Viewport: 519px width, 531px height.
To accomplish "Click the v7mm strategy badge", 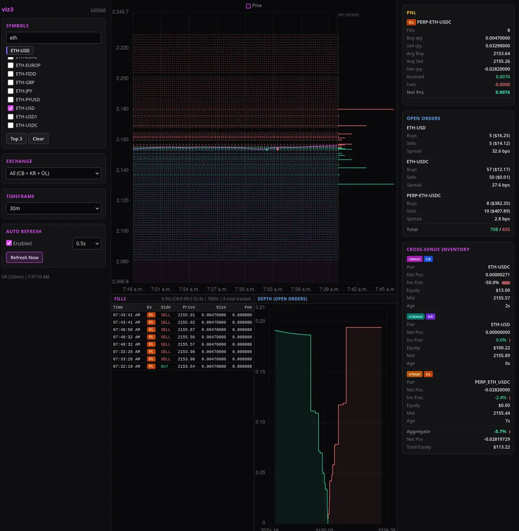I will tap(414, 374).
